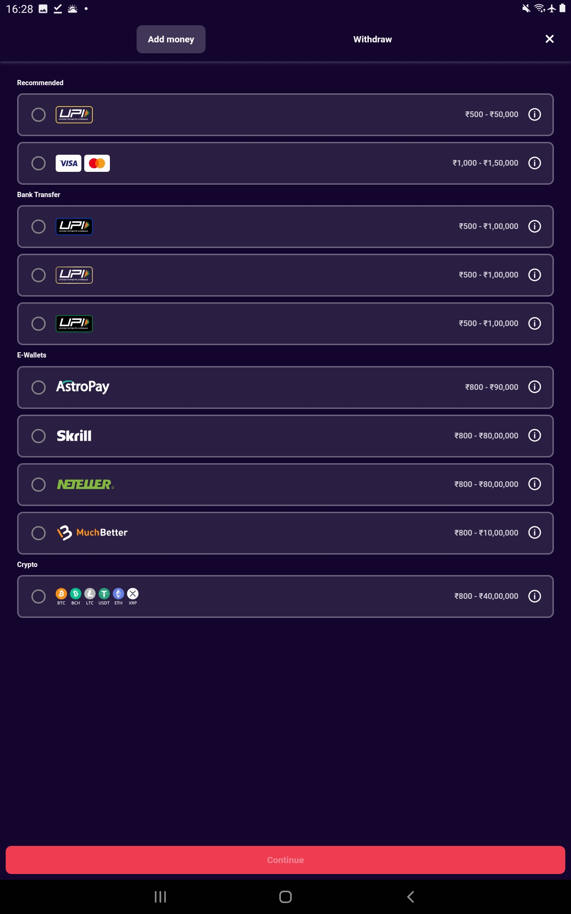The width and height of the screenshot is (571, 914).
Task: Switch to the Withdraw tab
Action: pos(372,39)
